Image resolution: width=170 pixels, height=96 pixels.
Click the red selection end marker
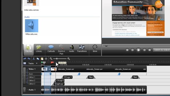click(52, 63)
